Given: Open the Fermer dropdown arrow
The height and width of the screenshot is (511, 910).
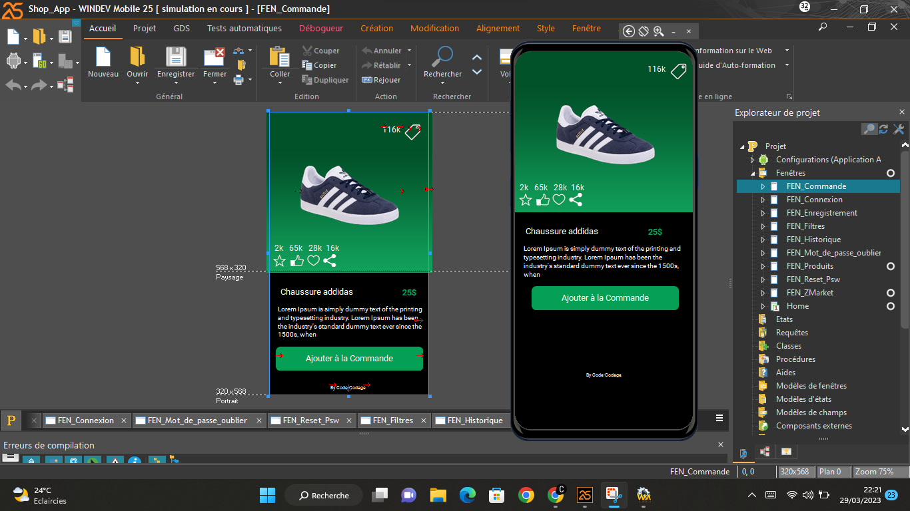Looking at the screenshot, I should pyautogui.click(x=215, y=83).
